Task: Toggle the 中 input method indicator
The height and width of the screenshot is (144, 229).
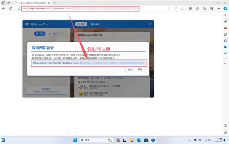Action: pos(200,140)
